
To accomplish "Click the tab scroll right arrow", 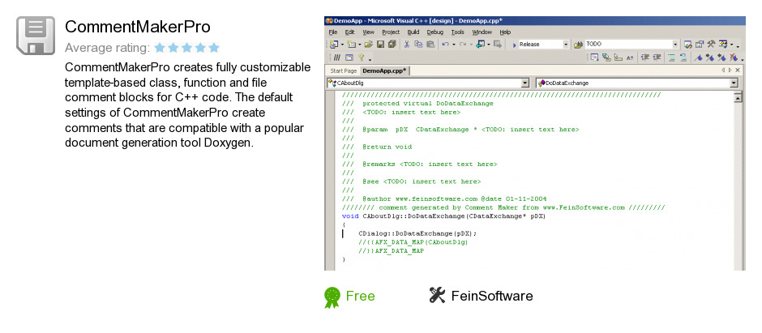I will [x=730, y=70].
